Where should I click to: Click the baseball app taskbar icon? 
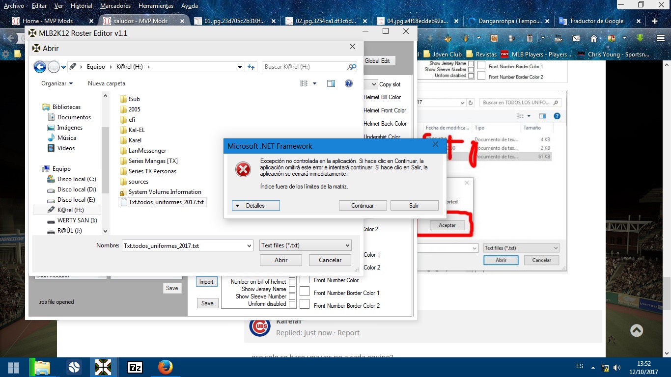click(x=74, y=367)
